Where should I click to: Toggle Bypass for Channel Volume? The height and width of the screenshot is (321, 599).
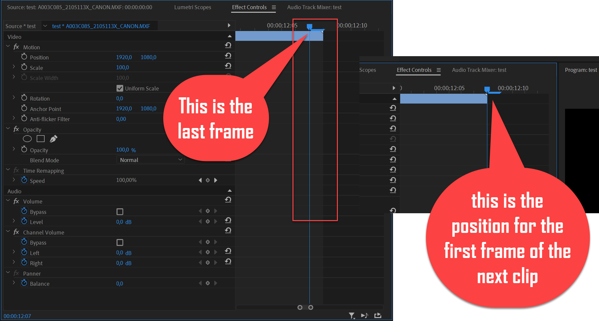point(120,242)
